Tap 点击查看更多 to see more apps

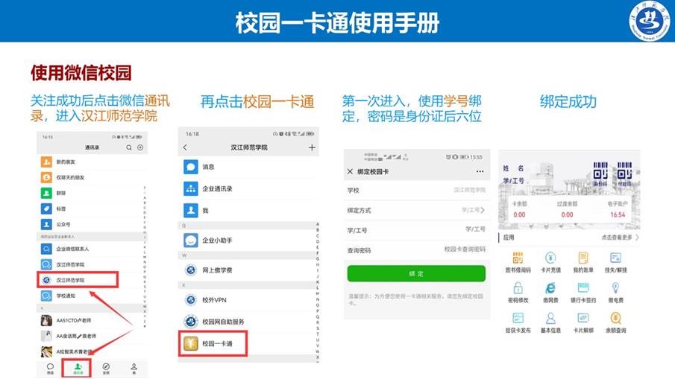tap(620, 238)
